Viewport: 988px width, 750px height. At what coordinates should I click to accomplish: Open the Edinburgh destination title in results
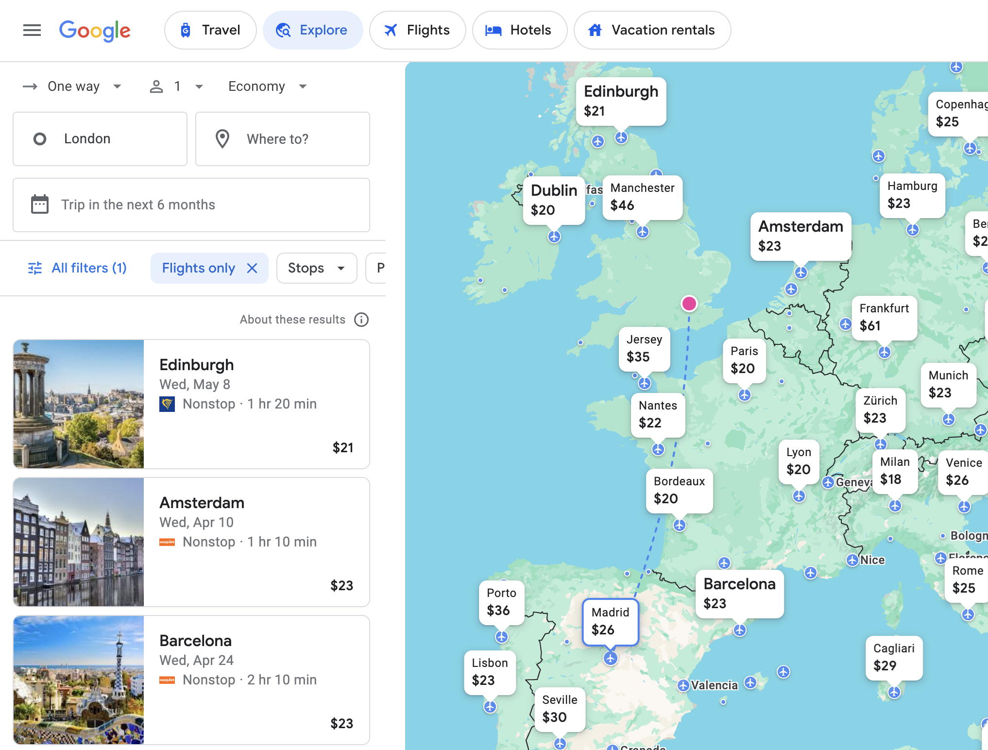pyautogui.click(x=197, y=365)
